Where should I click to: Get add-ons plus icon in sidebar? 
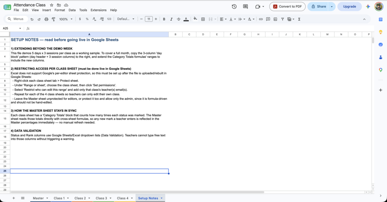pos(380,90)
